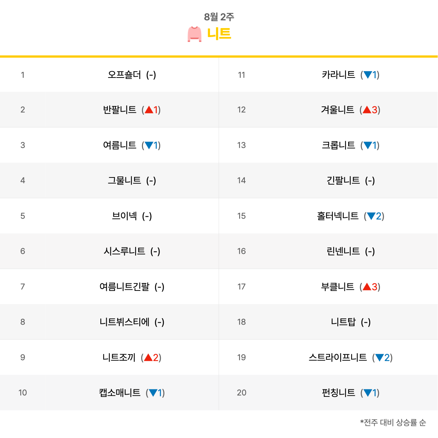Open the 오프숄더 keyword ranked first
This screenshot has width=438, height=438.
tap(124, 74)
